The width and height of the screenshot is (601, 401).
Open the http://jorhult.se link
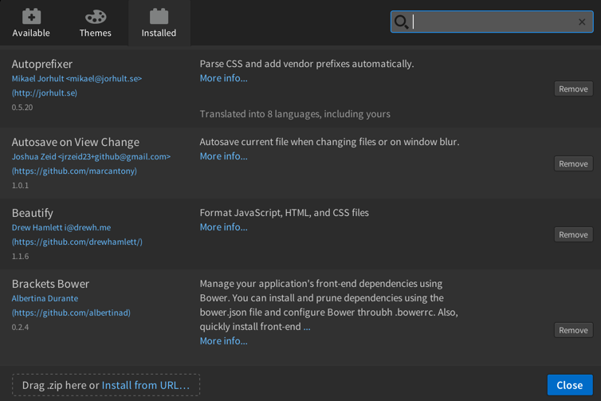click(x=45, y=93)
